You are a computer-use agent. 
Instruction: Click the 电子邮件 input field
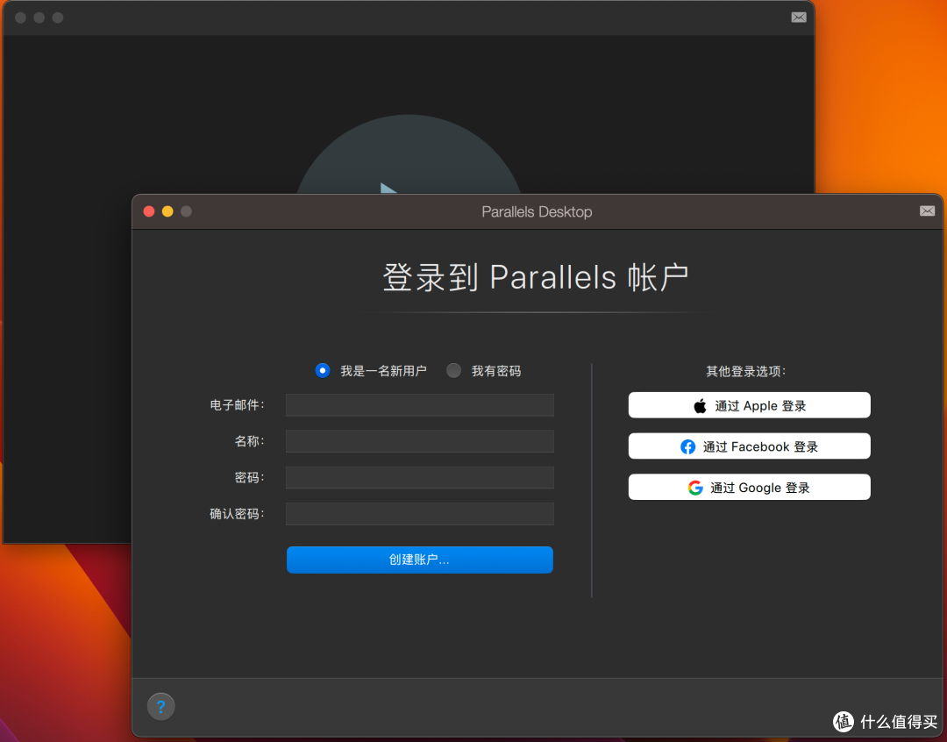click(x=420, y=405)
